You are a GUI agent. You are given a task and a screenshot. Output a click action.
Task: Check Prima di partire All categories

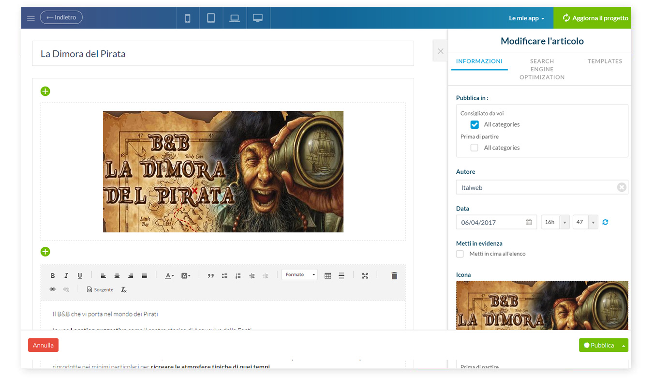(475, 148)
